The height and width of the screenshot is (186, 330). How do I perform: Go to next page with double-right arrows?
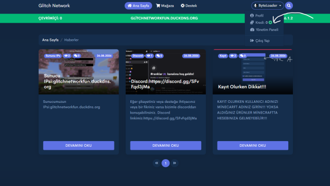coord(174,163)
